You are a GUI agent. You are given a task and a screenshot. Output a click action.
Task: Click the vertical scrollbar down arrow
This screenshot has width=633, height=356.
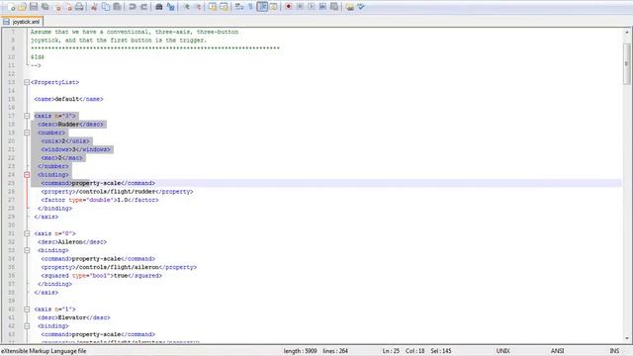(x=626, y=339)
